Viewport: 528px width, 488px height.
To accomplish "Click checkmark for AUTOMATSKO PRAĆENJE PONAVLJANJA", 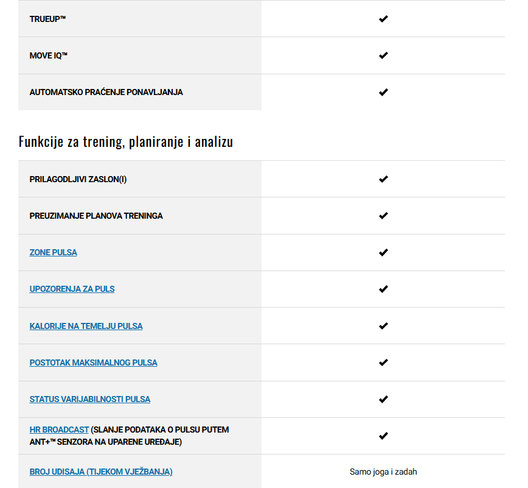I will coord(383,92).
